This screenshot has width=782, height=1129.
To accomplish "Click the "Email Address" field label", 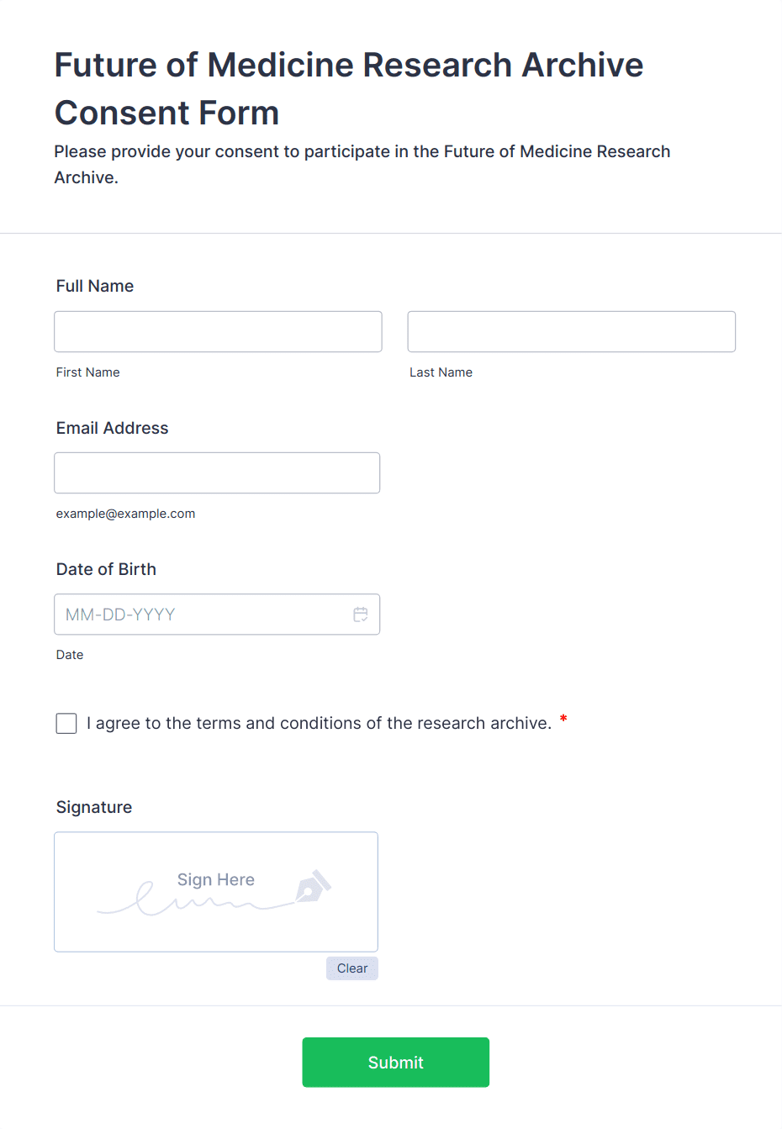I will pos(112,428).
